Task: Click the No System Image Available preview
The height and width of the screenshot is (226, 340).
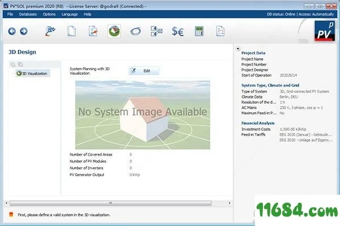Action: [x=142, y=115]
